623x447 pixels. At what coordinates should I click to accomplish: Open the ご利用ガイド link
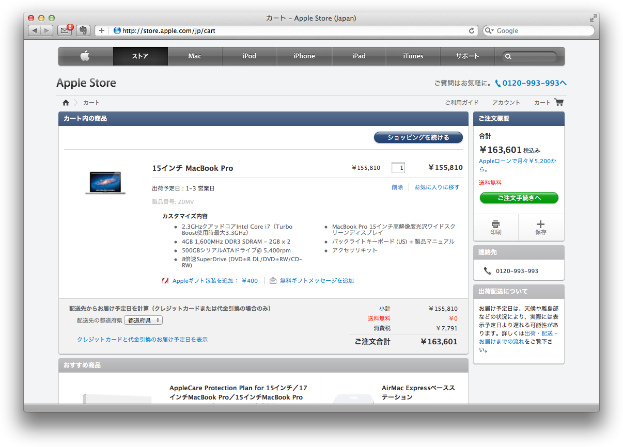[462, 103]
